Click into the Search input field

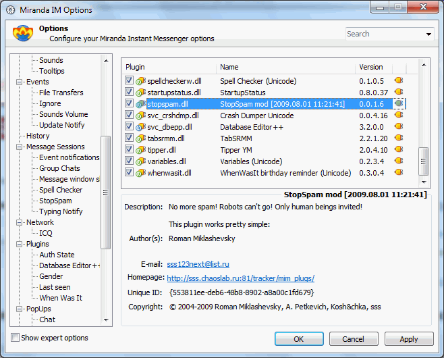(385, 34)
